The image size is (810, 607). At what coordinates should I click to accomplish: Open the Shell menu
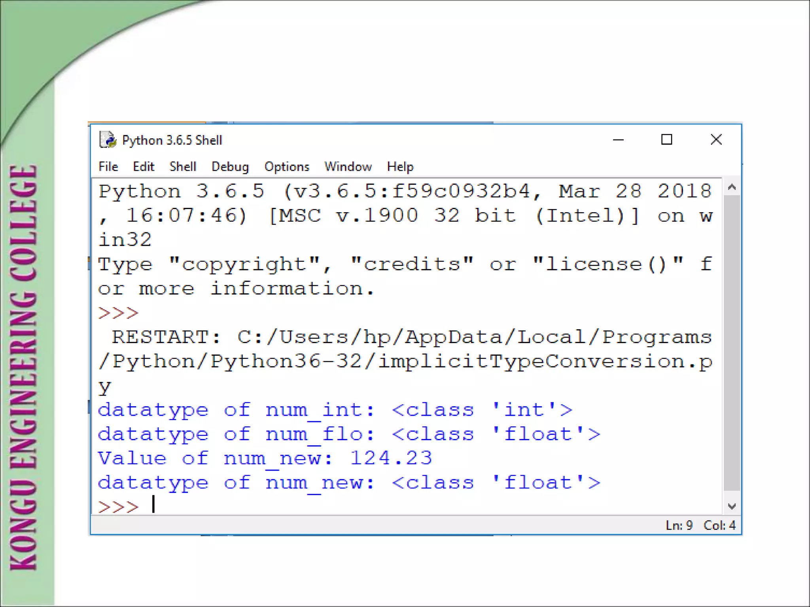(x=183, y=167)
